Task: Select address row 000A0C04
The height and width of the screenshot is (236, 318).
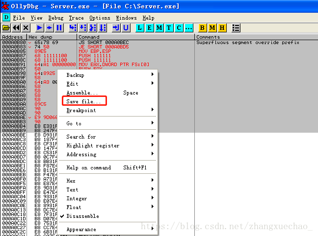Action: pyautogui.click(x=14, y=196)
